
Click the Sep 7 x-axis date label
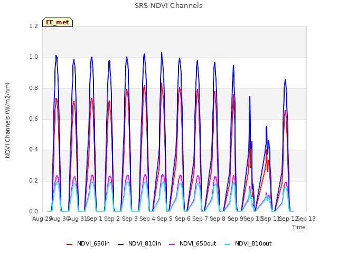pos(200,219)
